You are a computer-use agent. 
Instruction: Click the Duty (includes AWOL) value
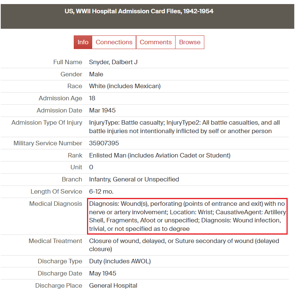pyautogui.click(x=120, y=261)
